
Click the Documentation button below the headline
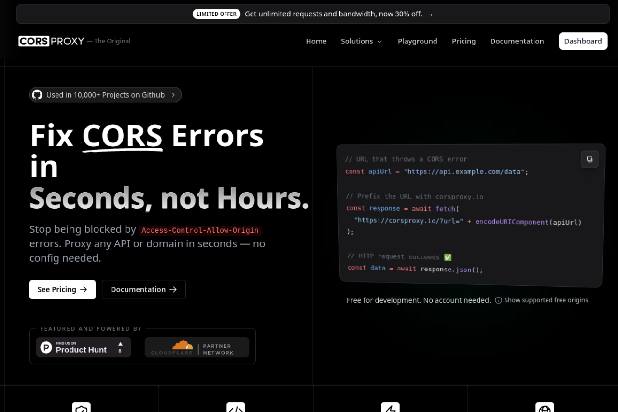[144, 289]
